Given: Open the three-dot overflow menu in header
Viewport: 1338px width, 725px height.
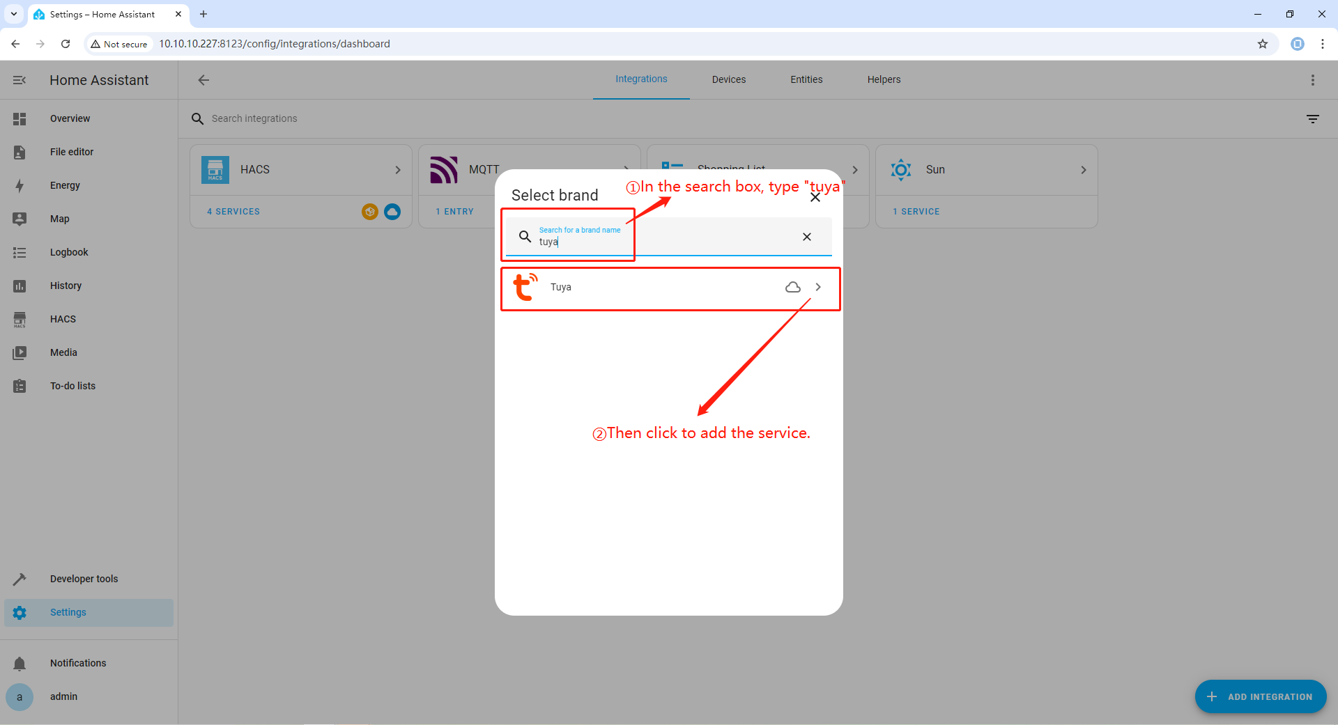Looking at the screenshot, I should [1312, 80].
